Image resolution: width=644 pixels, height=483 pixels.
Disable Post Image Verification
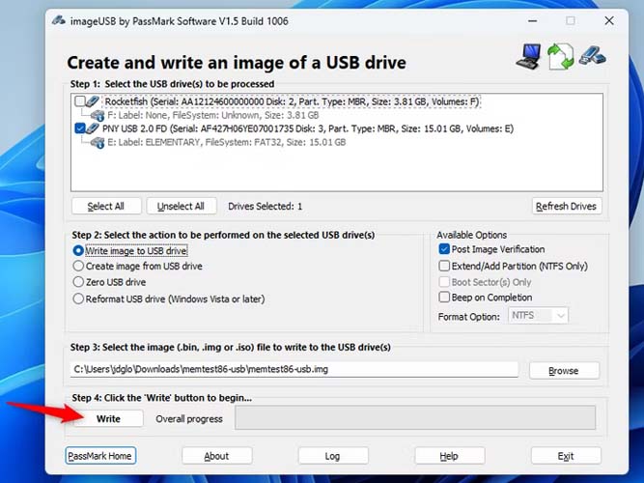[444, 249]
